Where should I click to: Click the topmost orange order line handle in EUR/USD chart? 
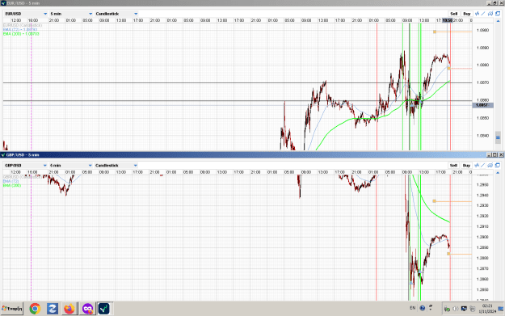[435, 32]
